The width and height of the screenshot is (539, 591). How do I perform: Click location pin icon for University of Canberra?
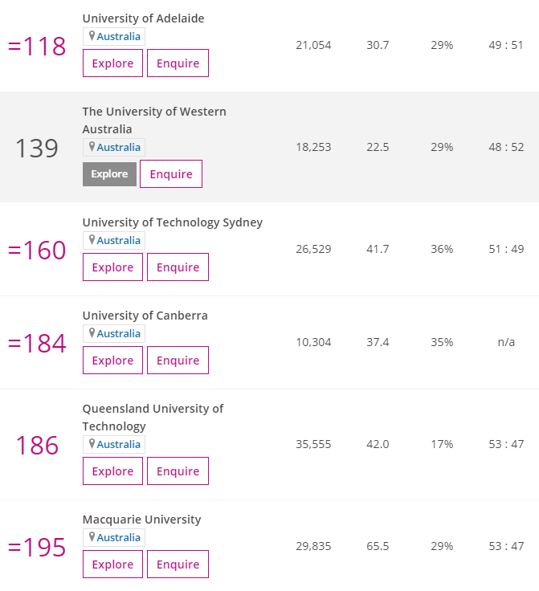(92, 333)
